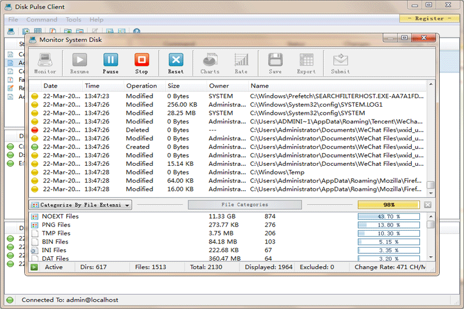
Task: Select the DAT Files category row
Action: coord(228,258)
